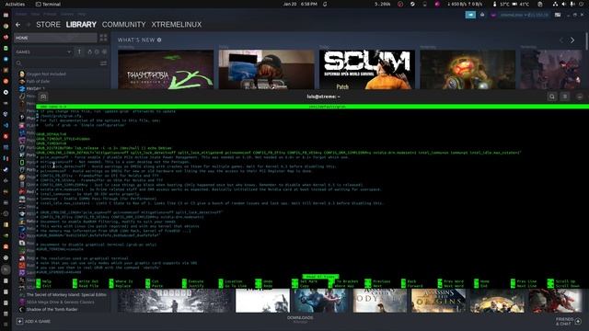Open the What's New settings gear
The image size is (589, 331).
(159, 40)
